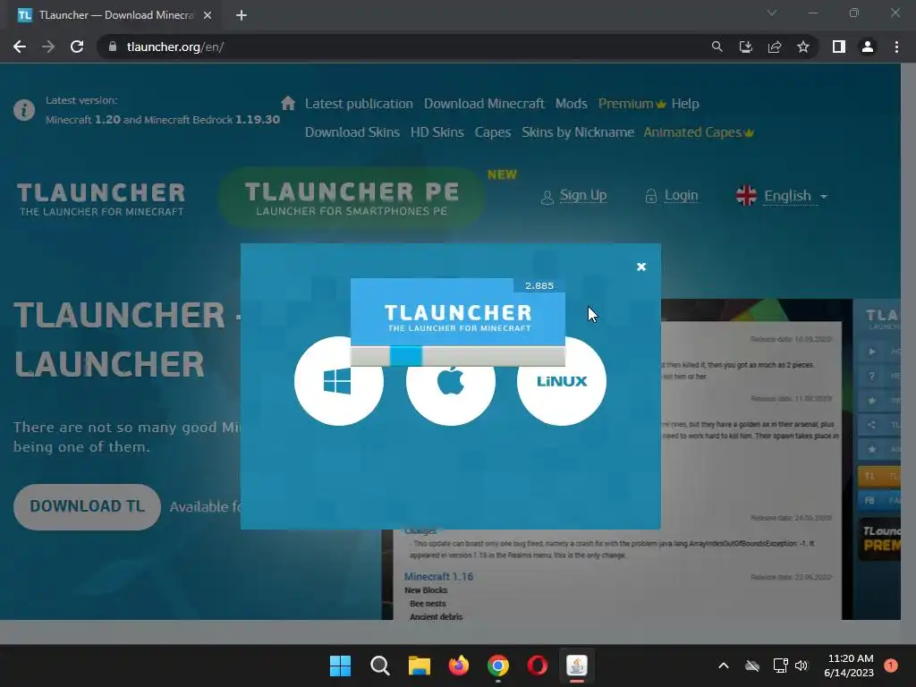
Task: Open Download Minecraft menu item
Action: (x=484, y=104)
